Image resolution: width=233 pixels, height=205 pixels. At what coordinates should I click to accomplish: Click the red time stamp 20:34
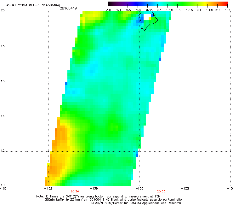click(x=75, y=191)
